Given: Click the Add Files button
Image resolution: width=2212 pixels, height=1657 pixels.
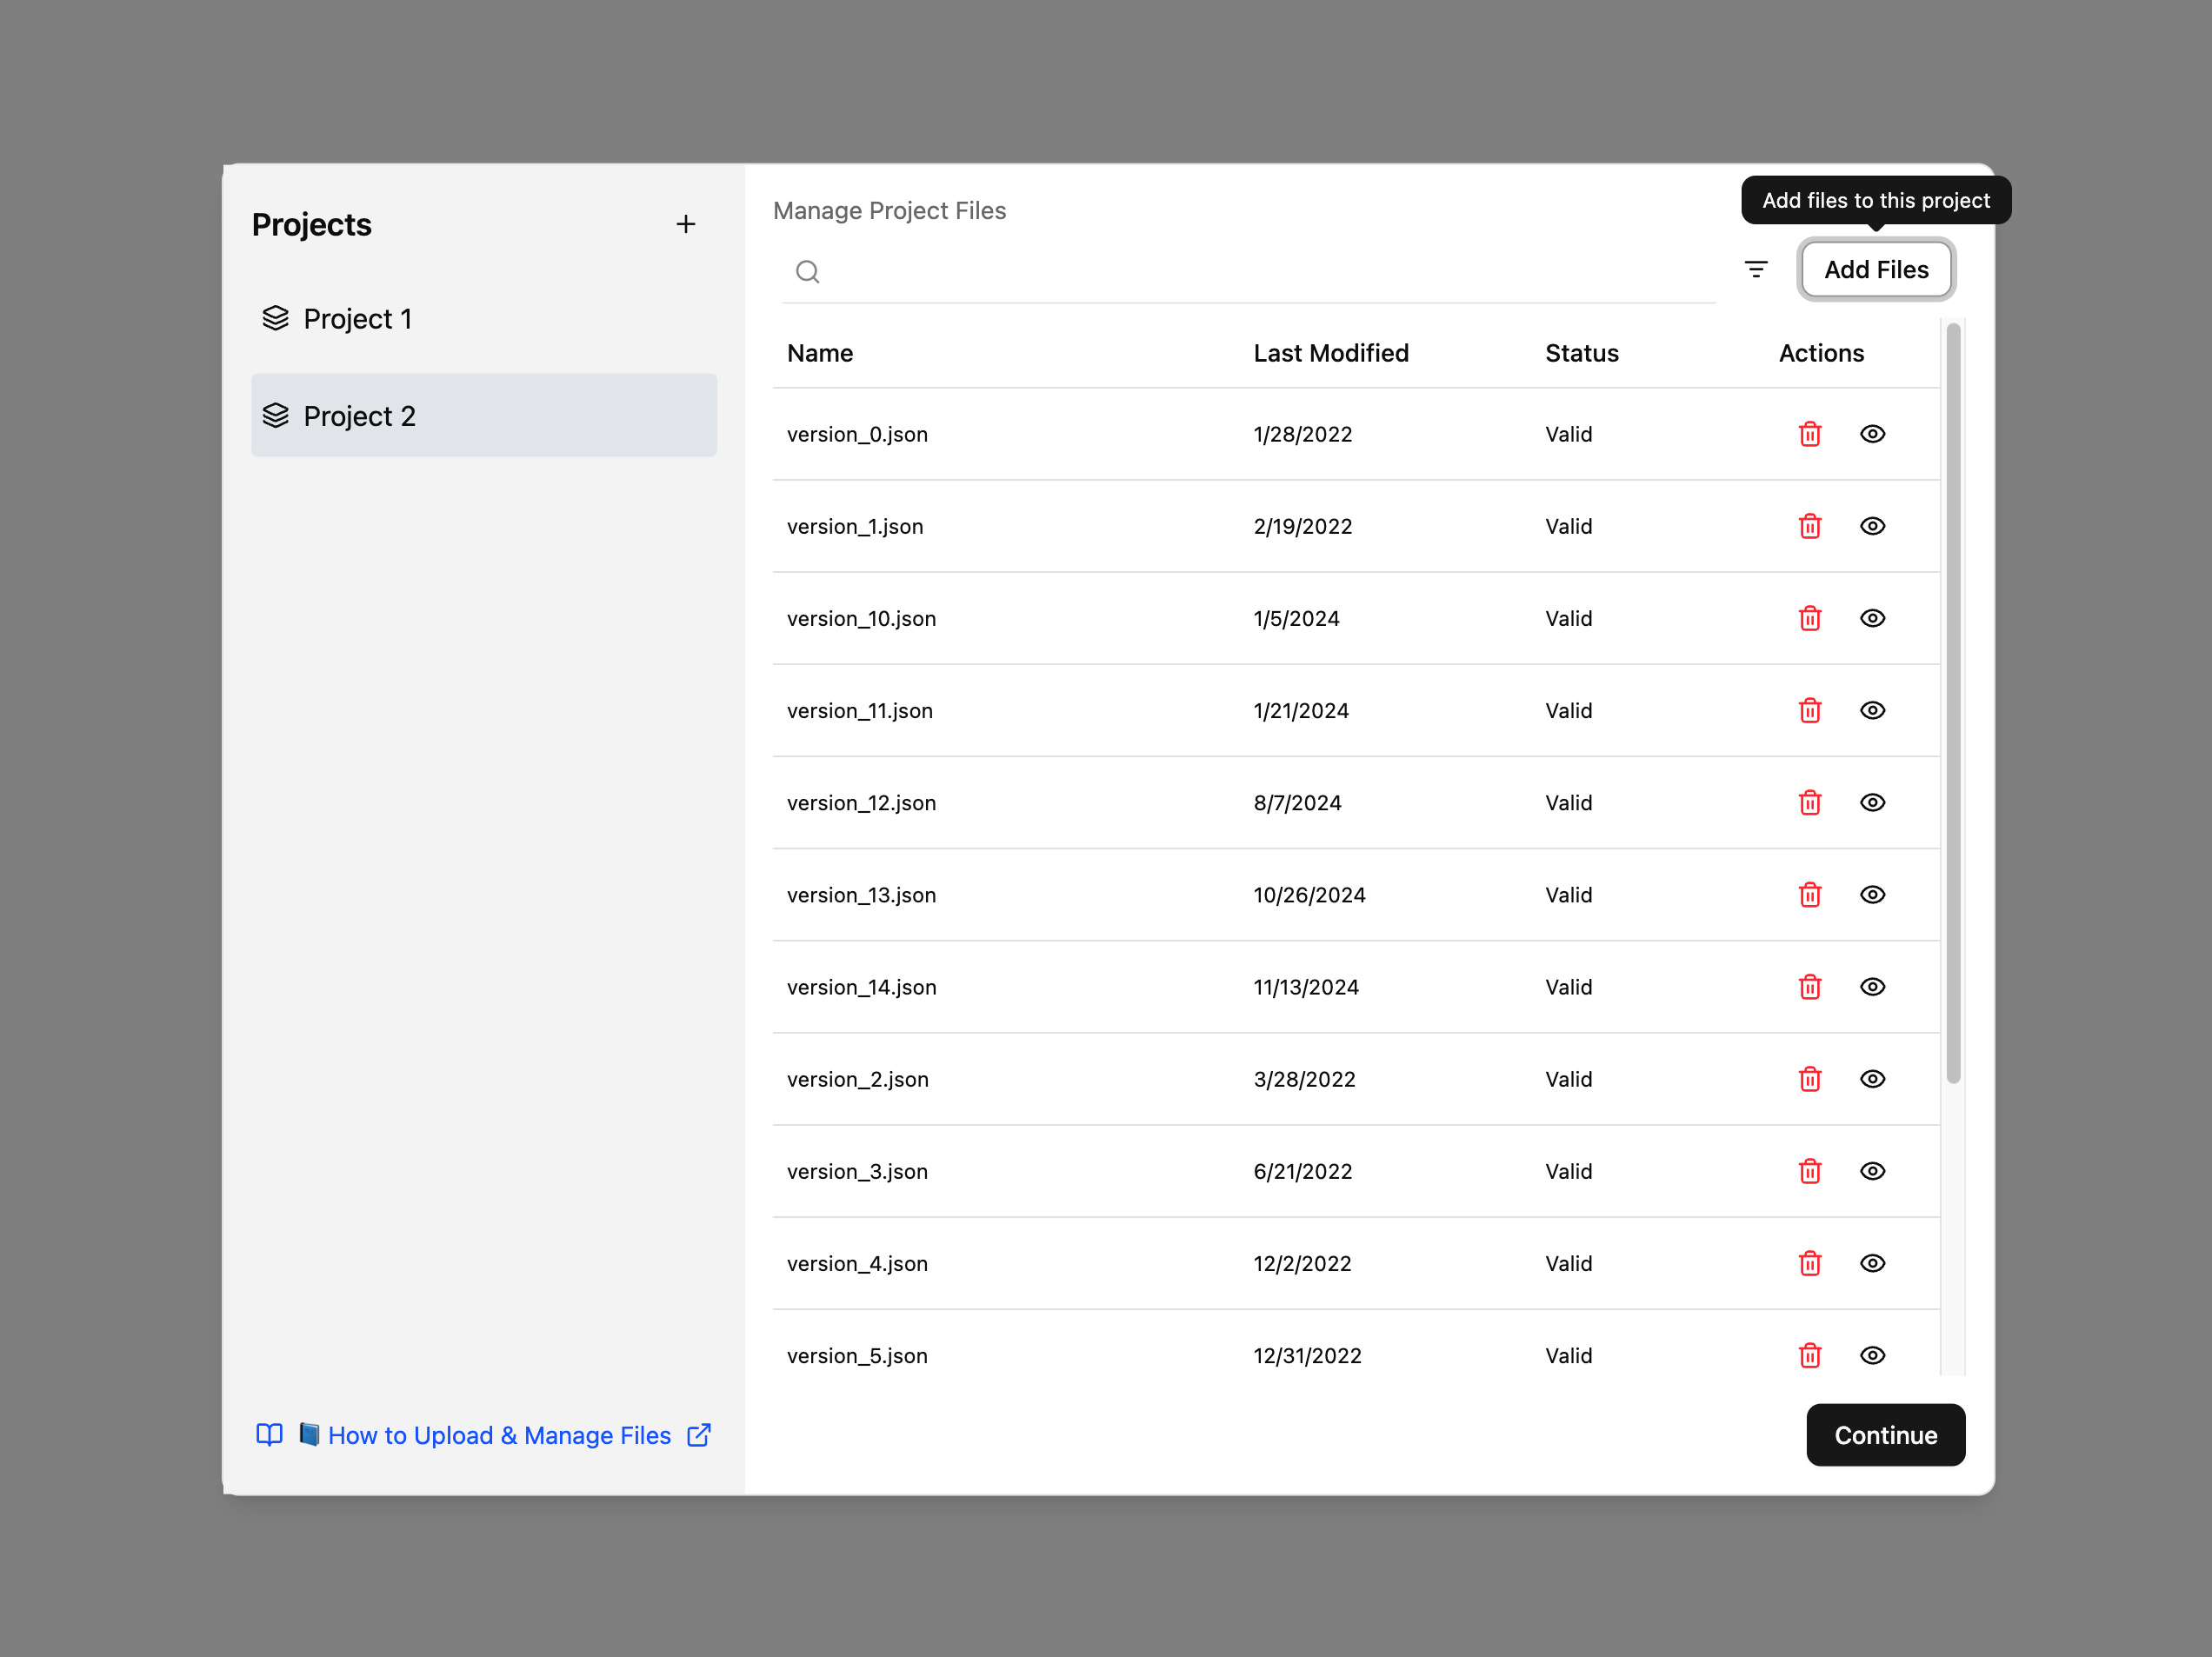Looking at the screenshot, I should tap(1875, 270).
